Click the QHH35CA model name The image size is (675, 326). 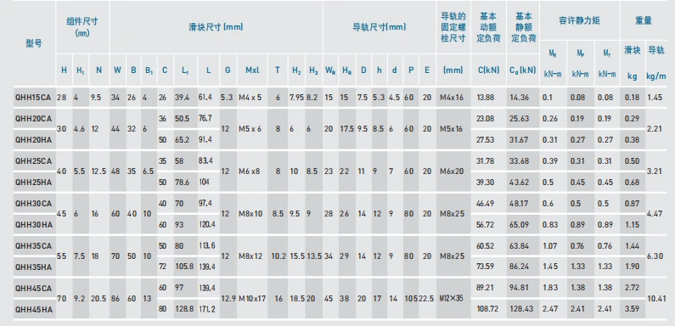click(x=33, y=245)
